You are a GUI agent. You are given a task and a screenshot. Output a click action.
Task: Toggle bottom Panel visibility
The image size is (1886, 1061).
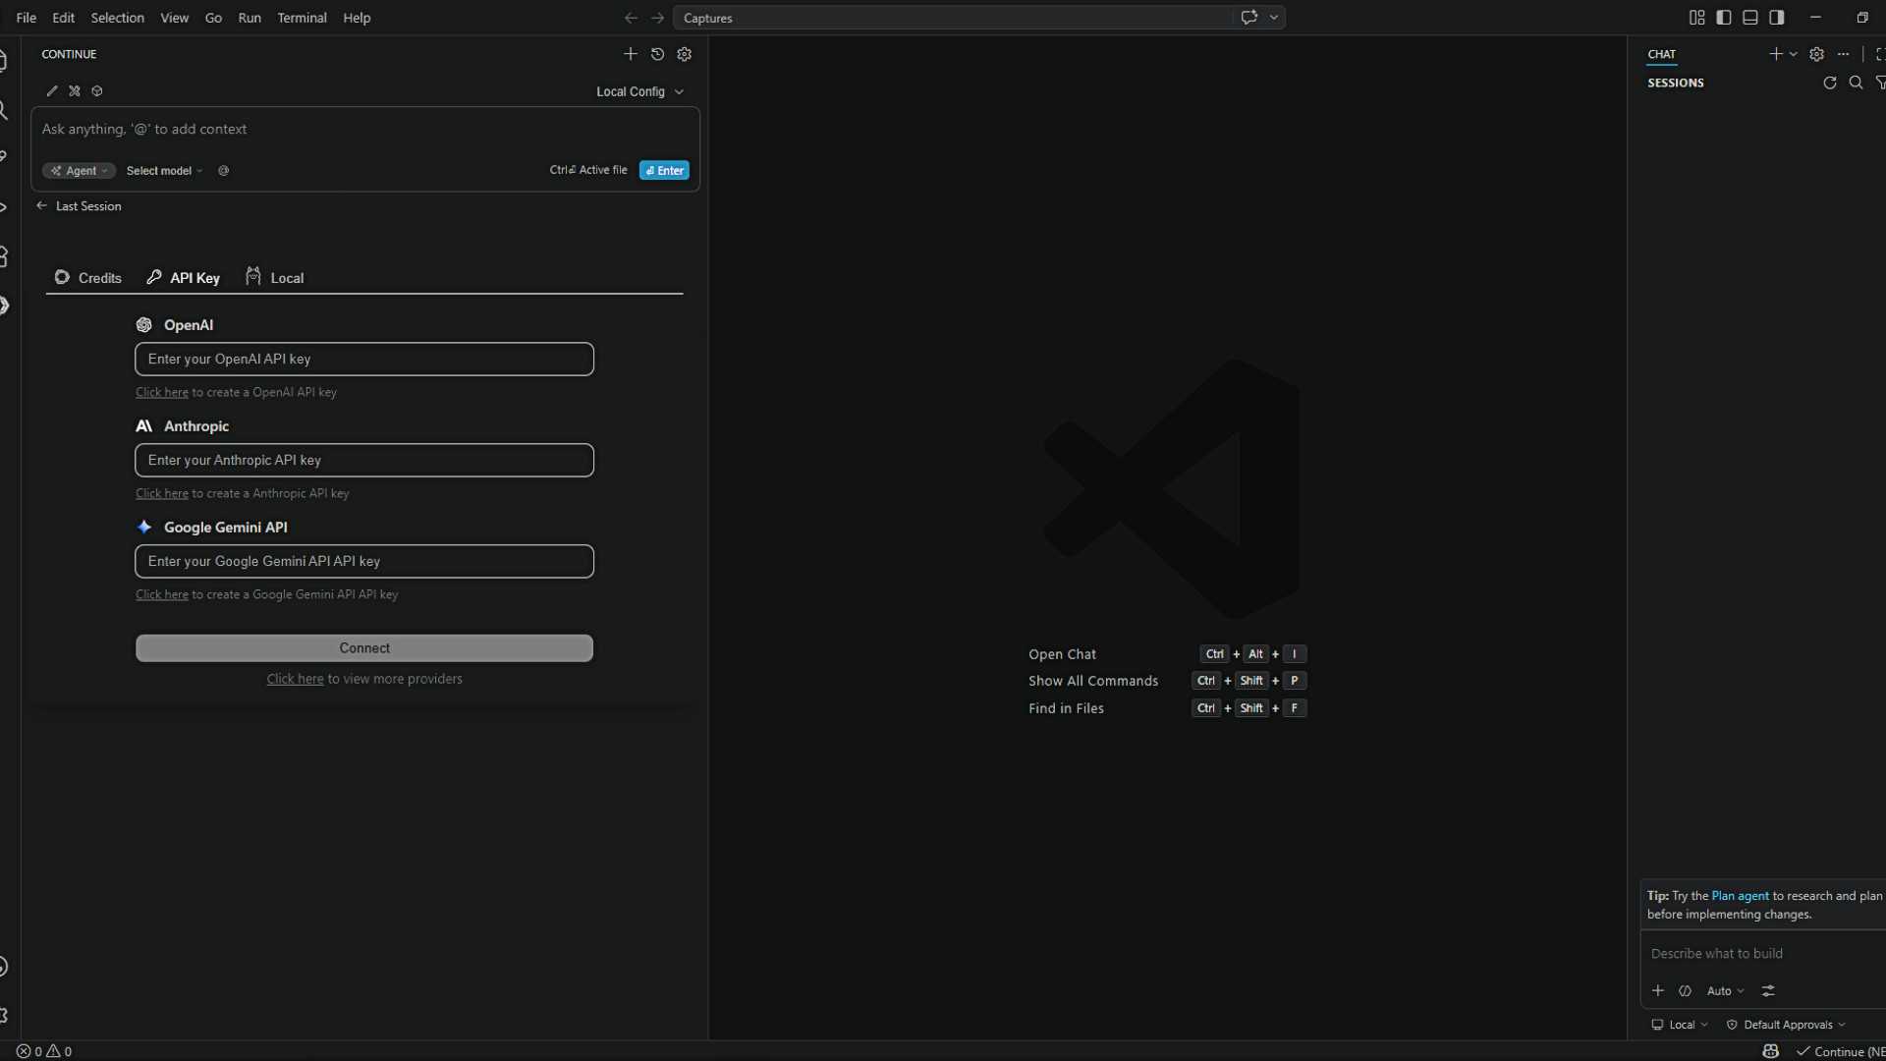1750,18
